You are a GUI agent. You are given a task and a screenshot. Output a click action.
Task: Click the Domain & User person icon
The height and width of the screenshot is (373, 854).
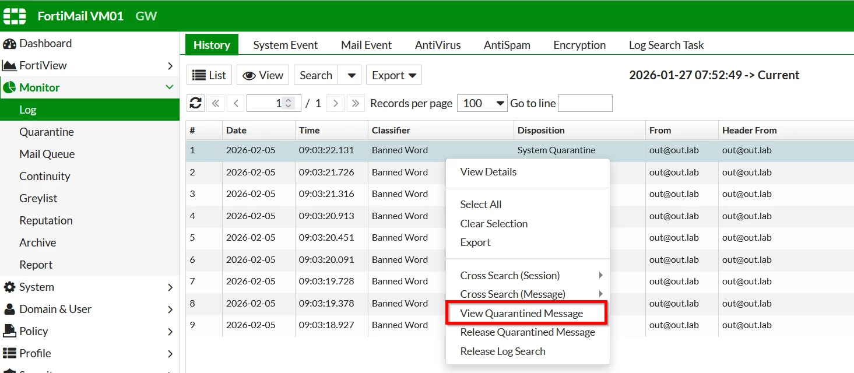pos(9,309)
